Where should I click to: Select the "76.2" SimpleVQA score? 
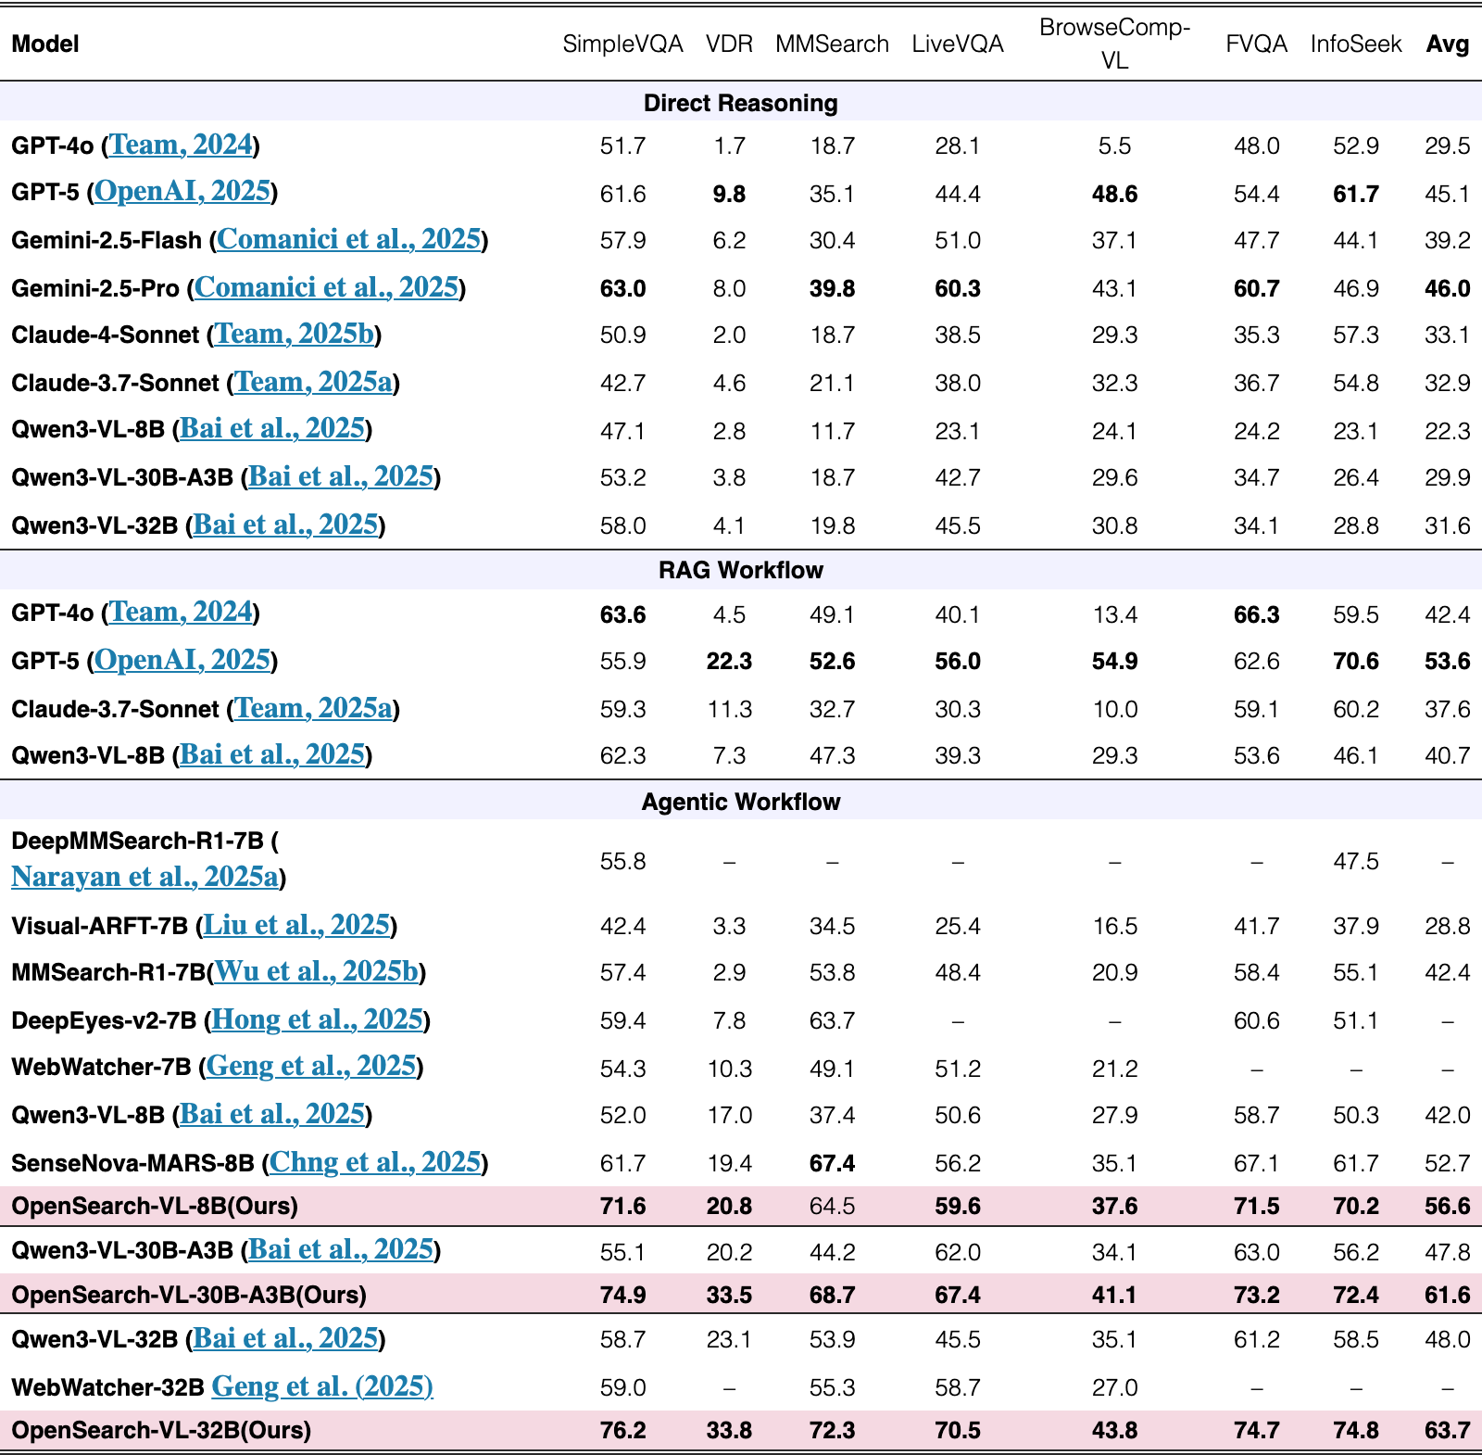(x=623, y=1430)
